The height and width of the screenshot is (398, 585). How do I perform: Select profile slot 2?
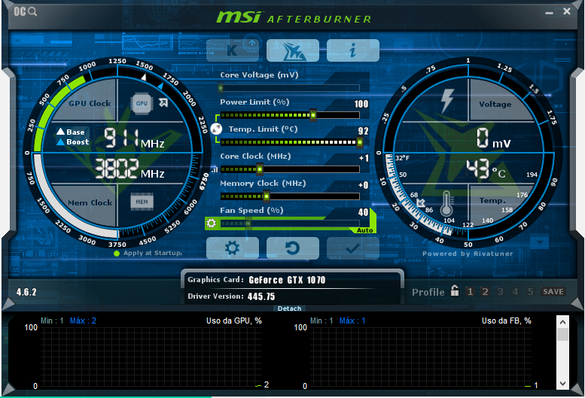pyautogui.click(x=485, y=291)
